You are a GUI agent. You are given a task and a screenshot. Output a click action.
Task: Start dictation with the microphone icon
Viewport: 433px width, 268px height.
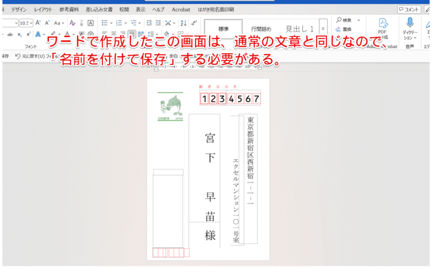click(410, 23)
